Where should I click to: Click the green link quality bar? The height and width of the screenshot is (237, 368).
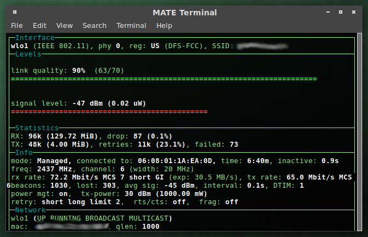pos(164,79)
